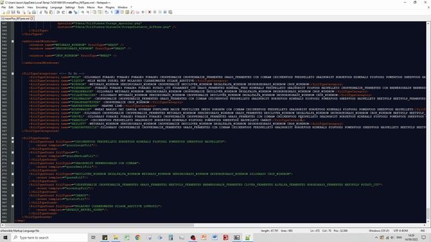Screen dimensions: 431x242
Task: Open Microsoft Word from the taskbar
Action: (x=214, y=237)
